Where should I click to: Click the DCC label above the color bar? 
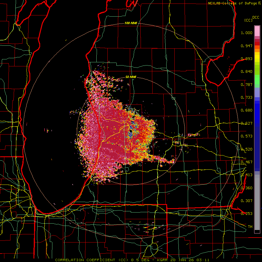click(256, 17)
